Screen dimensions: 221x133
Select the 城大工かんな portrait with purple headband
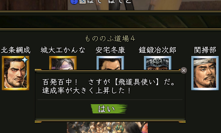pyautogui.click(x=63, y=63)
